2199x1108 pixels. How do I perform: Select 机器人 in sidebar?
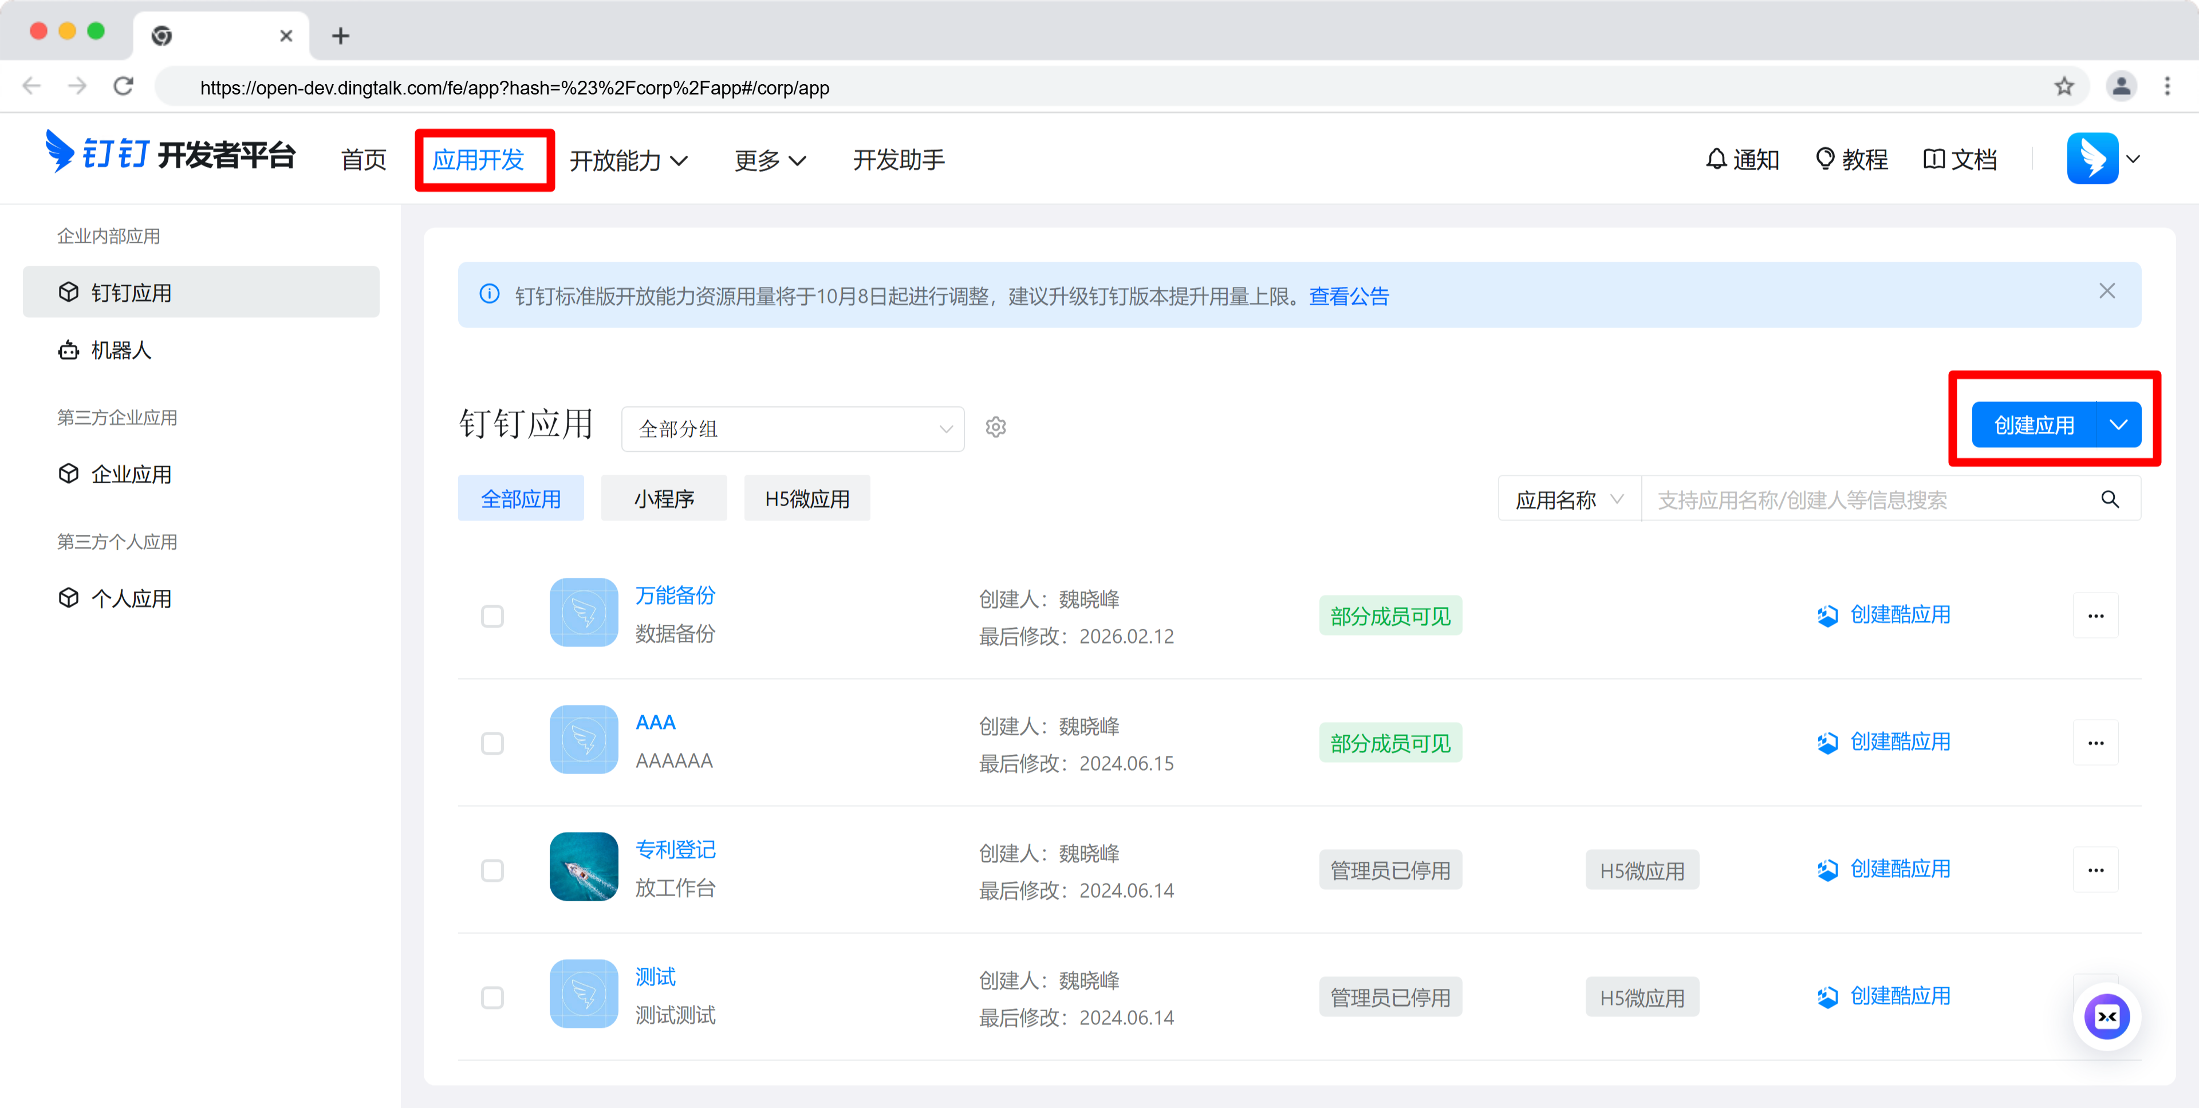pos(200,350)
